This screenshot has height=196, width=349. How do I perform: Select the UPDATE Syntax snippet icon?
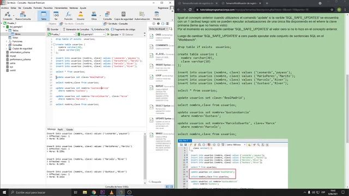click(152, 120)
